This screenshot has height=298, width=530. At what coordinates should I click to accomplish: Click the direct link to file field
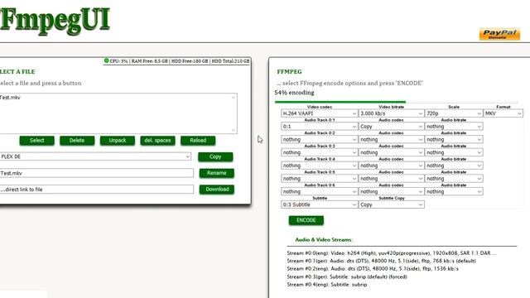click(x=97, y=190)
